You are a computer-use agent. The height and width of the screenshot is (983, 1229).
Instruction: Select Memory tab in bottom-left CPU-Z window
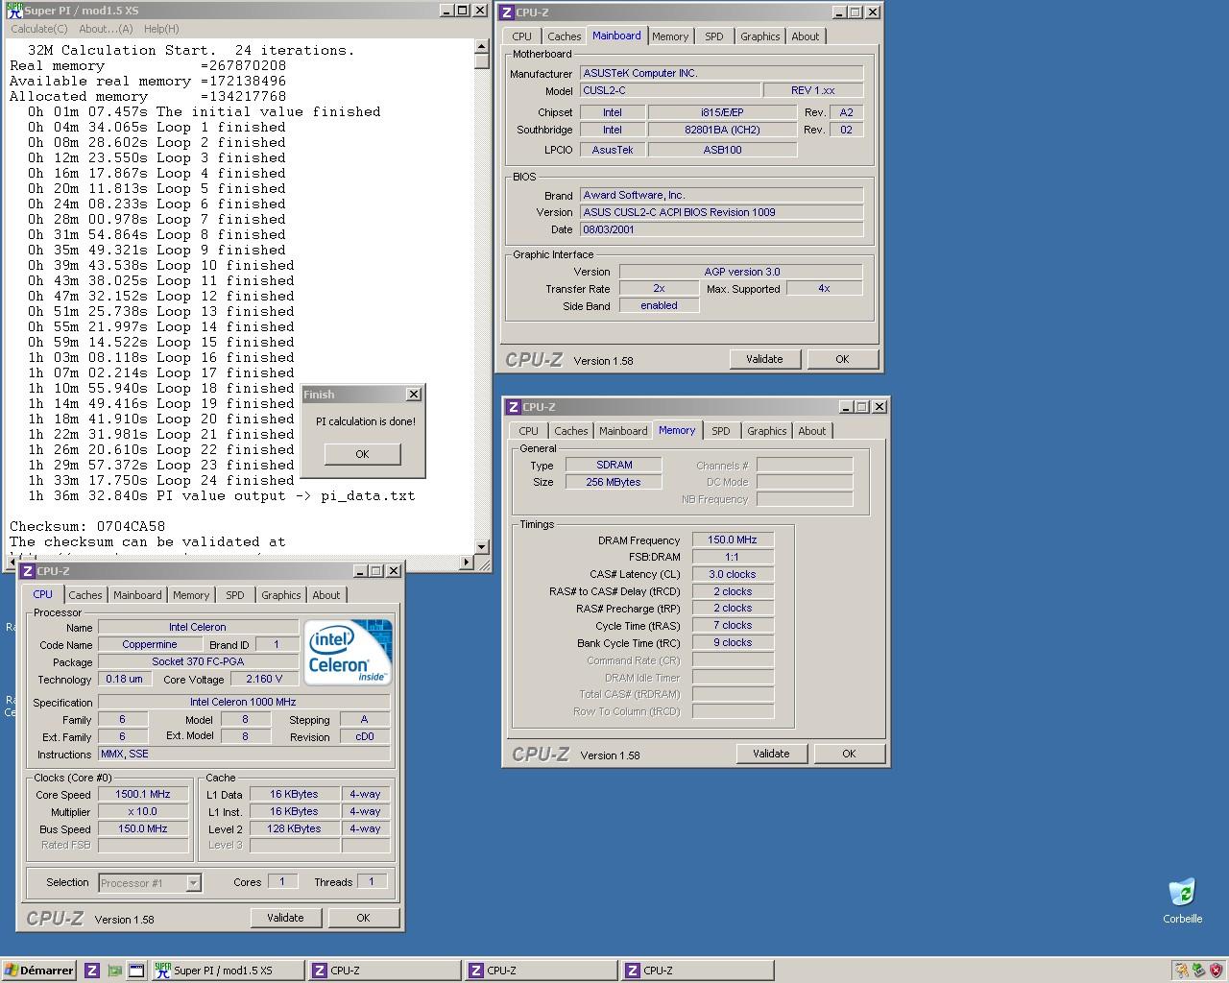191,595
